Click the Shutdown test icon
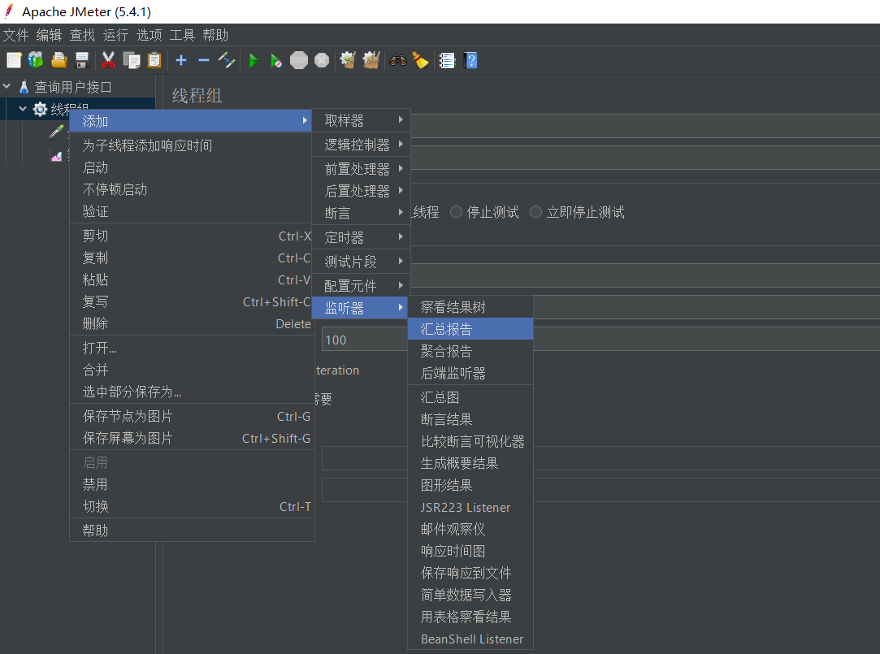This screenshot has height=654, width=880. pyautogui.click(x=322, y=60)
